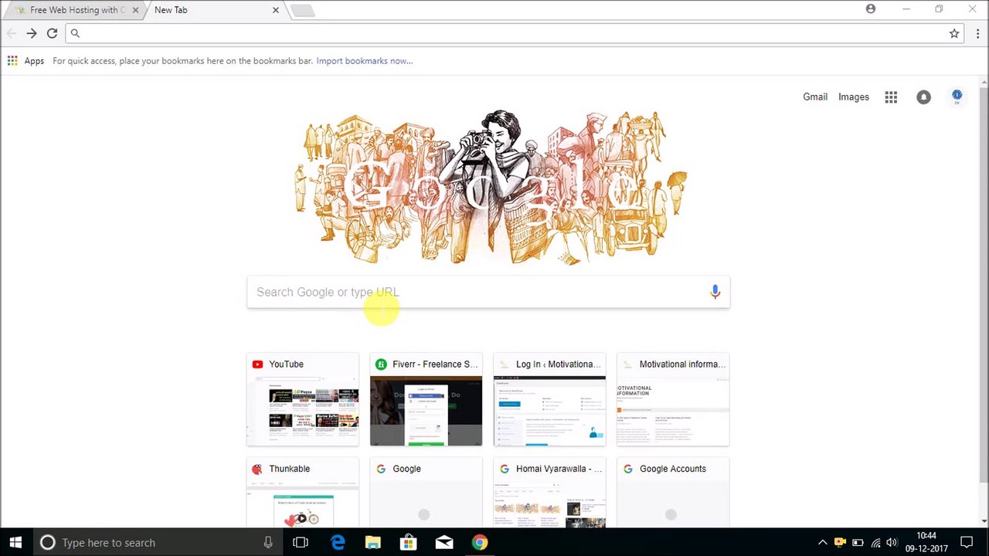Image resolution: width=989 pixels, height=556 pixels.
Task: Open the Apps grid shortcut in bookmarks bar
Action: (x=12, y=60)
